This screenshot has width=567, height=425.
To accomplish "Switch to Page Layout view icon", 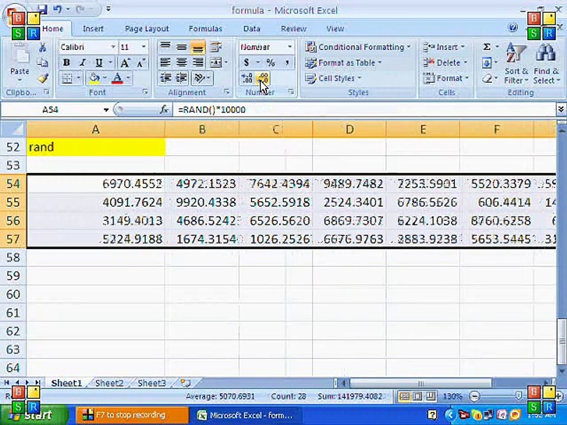I will [418, 397].
